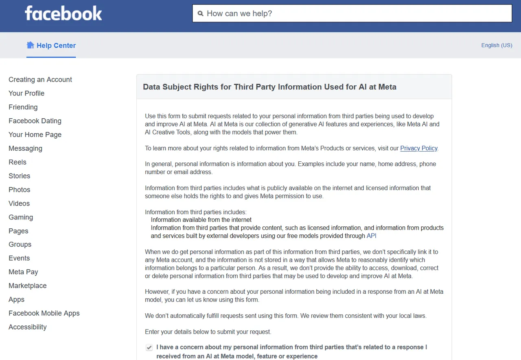This screenshot has width=521, height=360.
Task: Open the Privacy Policy link
Action: coord(419,148)
